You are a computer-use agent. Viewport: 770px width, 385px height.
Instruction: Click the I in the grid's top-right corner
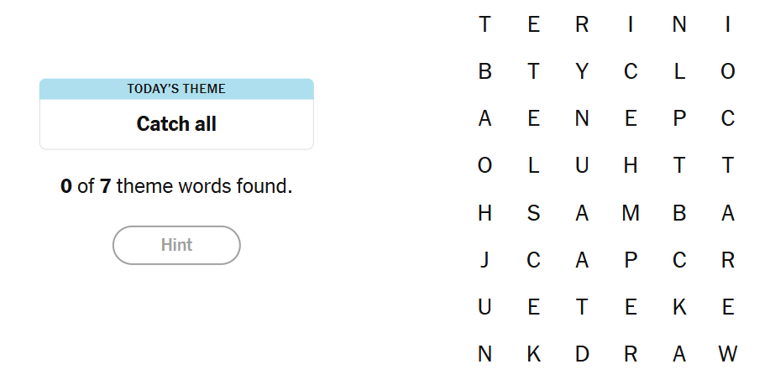[x=728, y=25]
